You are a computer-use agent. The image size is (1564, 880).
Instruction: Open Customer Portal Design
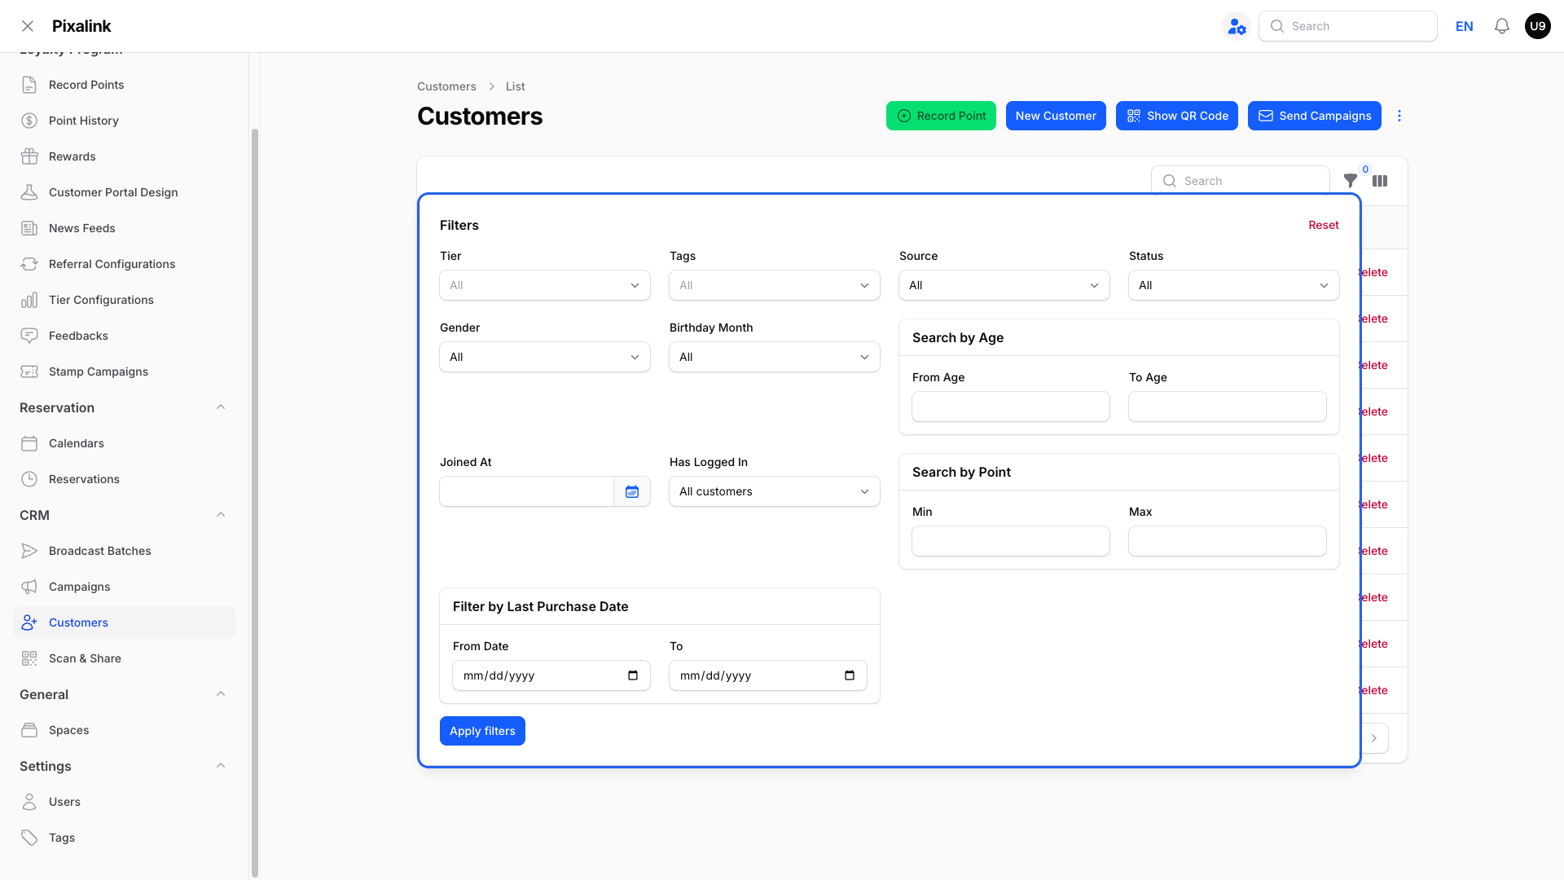tap(124, 192)
